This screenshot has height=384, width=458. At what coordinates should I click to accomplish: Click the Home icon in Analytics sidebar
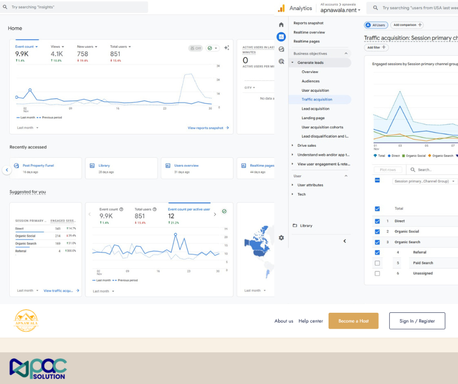pos(281,25)
